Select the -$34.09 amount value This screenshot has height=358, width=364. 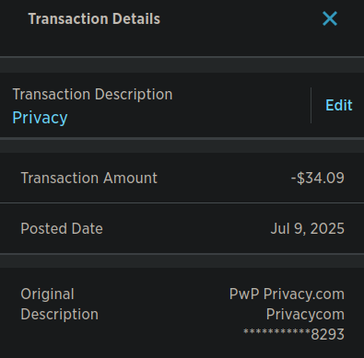[x=318, y=178]
